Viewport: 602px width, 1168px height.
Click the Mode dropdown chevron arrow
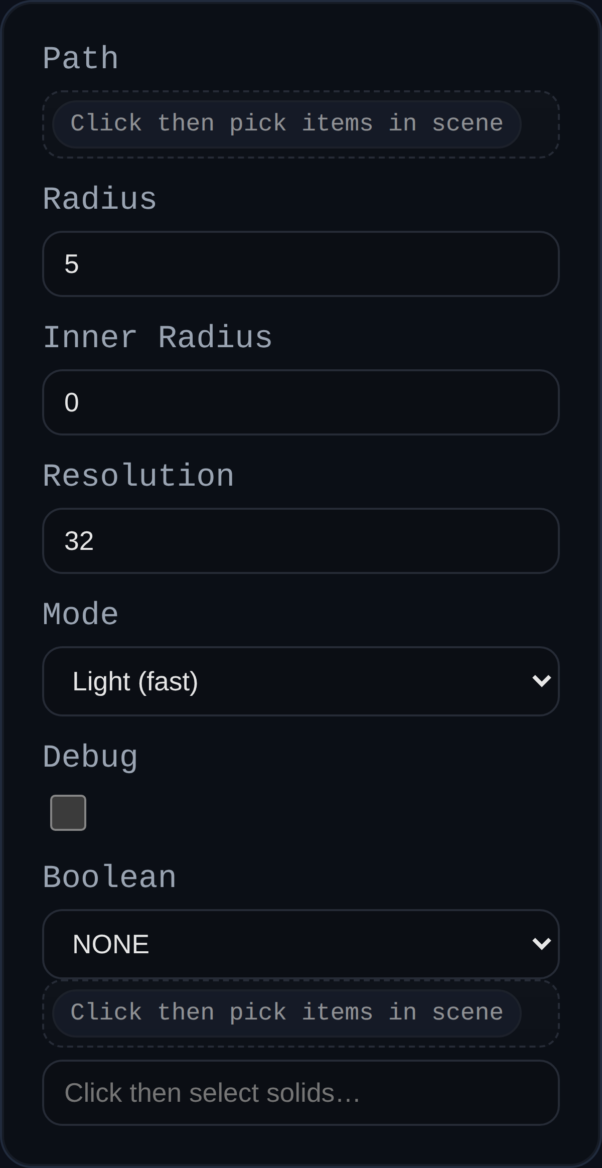click(542, 681)
